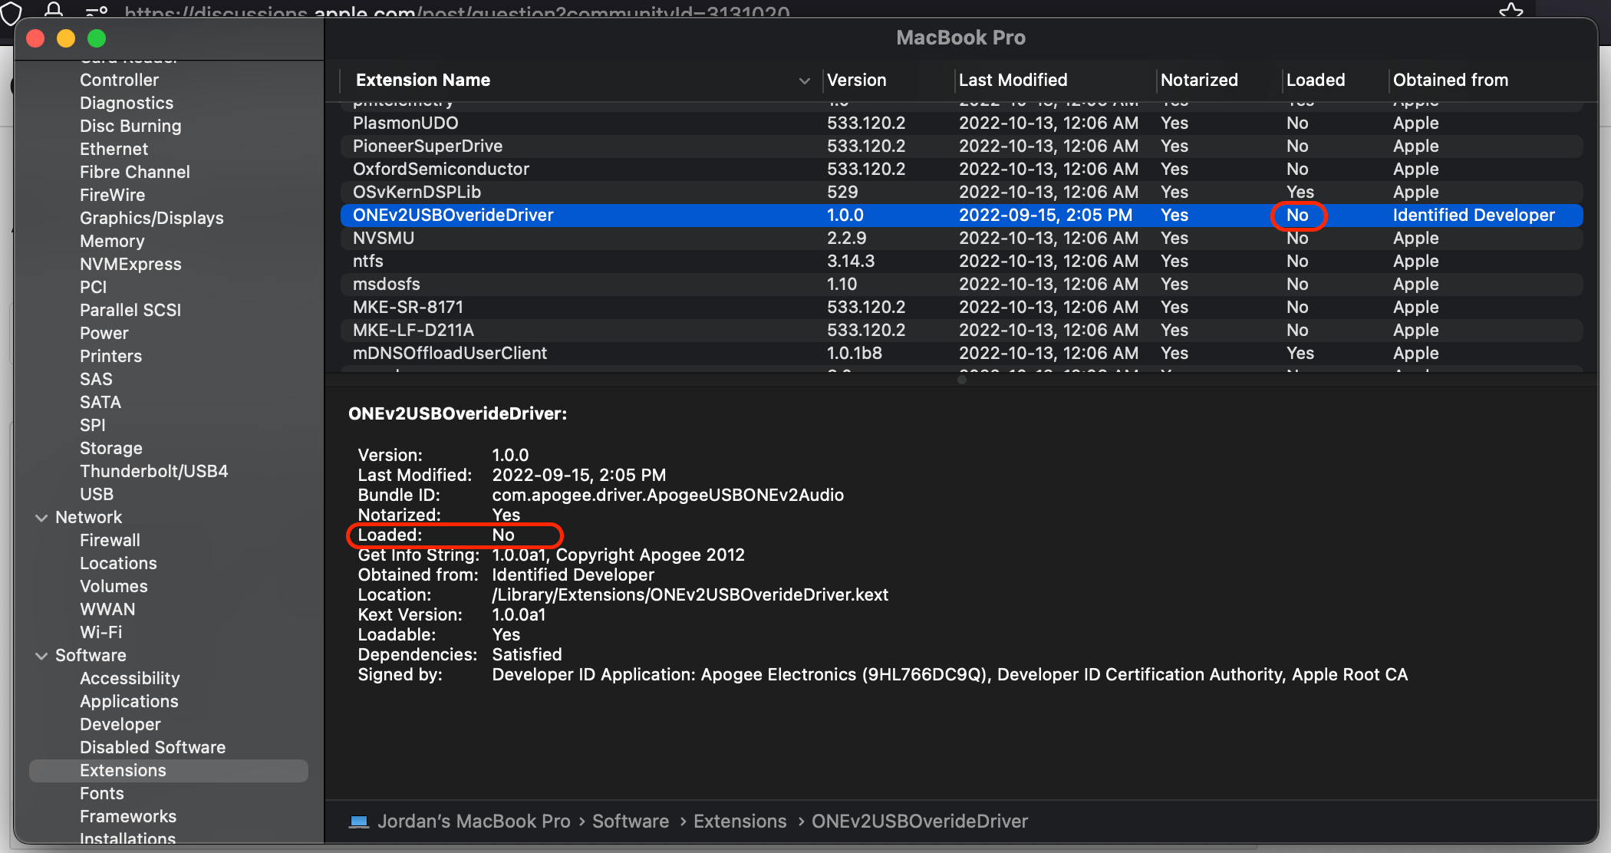Collapse the Software section in sidebar
Viewport: 1611px width, 853px height.
(x=41, y=656)
